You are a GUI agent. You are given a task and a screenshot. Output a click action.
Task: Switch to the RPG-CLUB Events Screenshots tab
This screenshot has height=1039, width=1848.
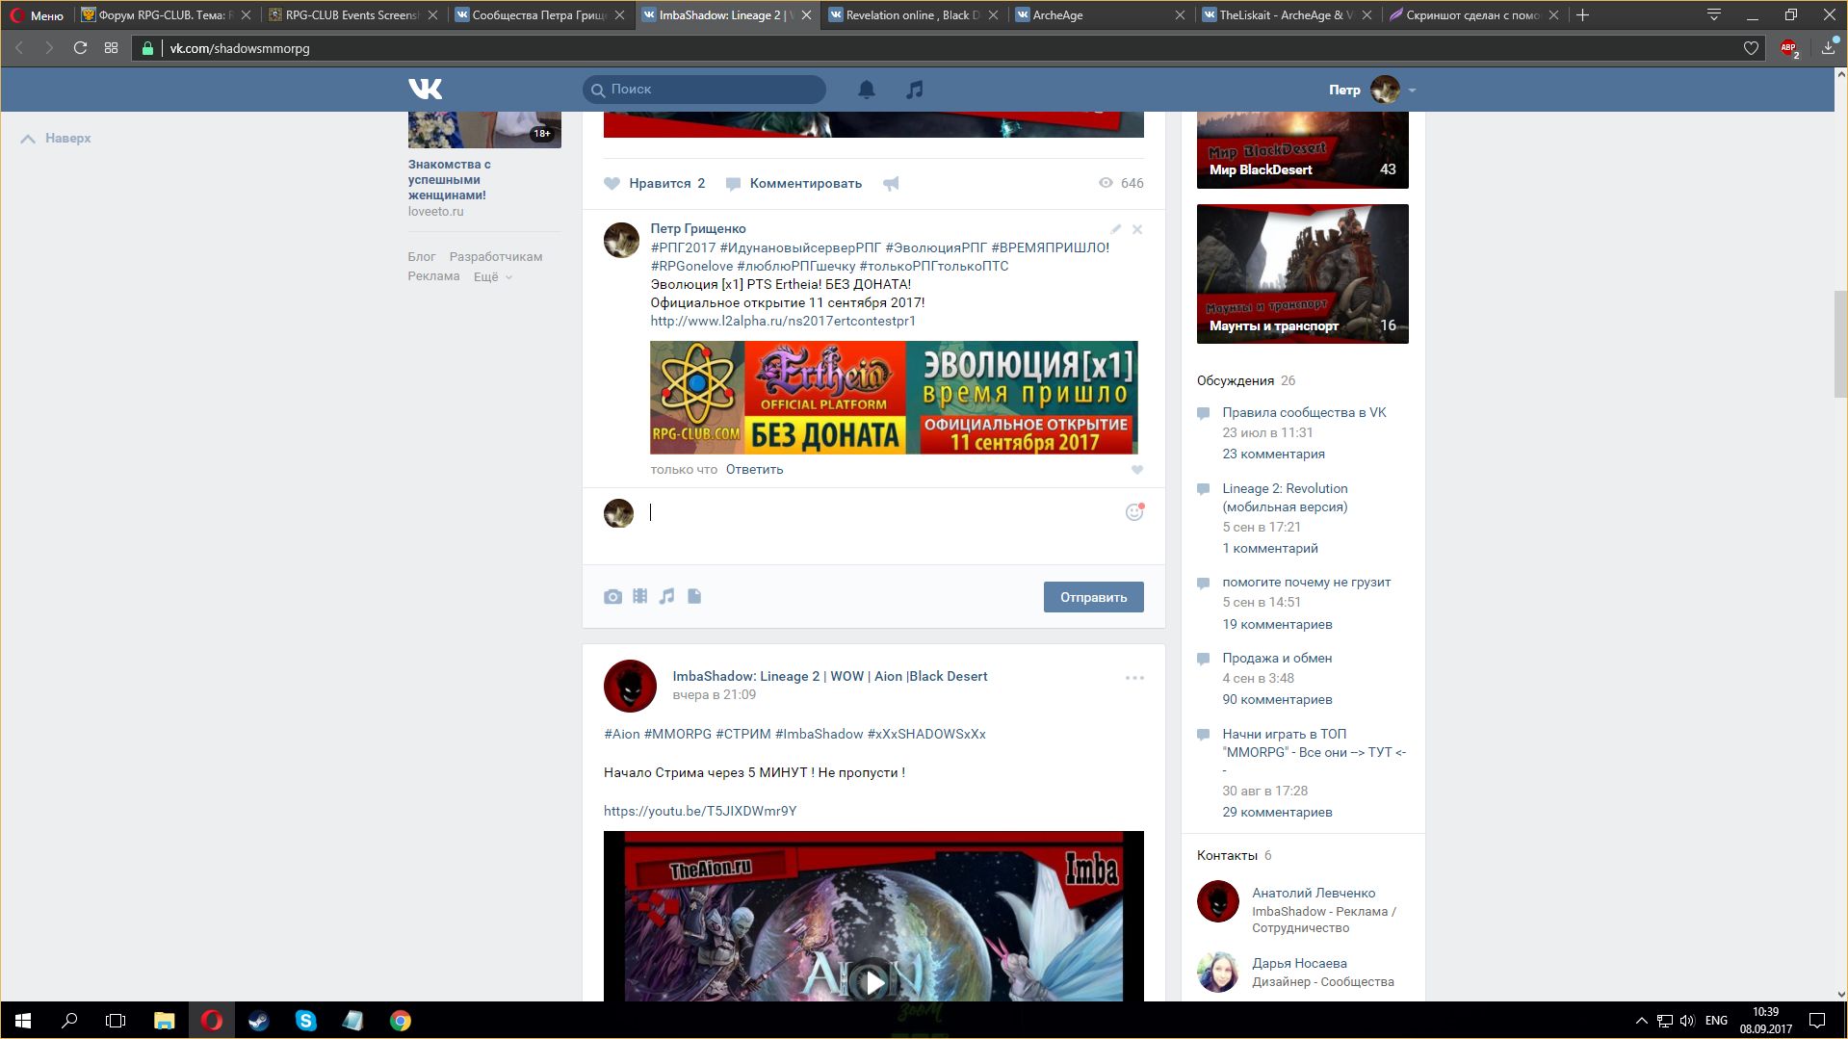tap(351, 15)
